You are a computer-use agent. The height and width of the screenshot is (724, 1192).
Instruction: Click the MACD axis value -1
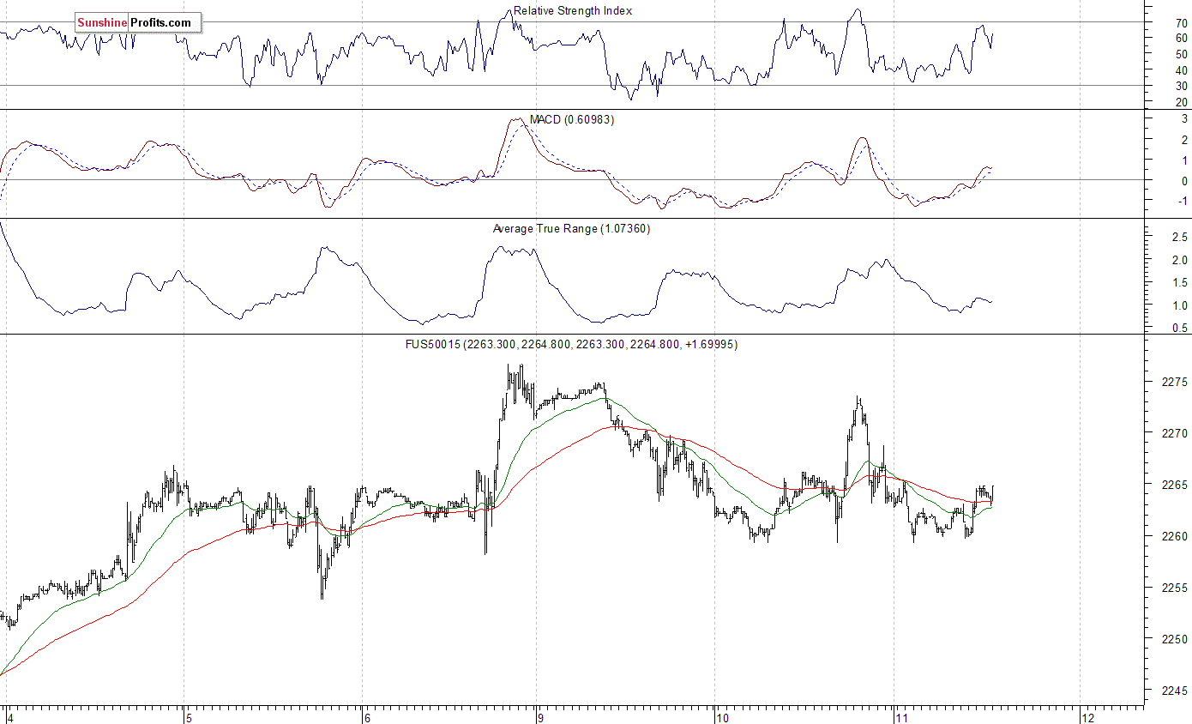pos(1183,202)
